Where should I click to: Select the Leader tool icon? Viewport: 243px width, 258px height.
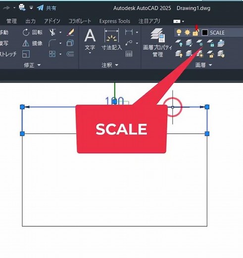point(129,43)
